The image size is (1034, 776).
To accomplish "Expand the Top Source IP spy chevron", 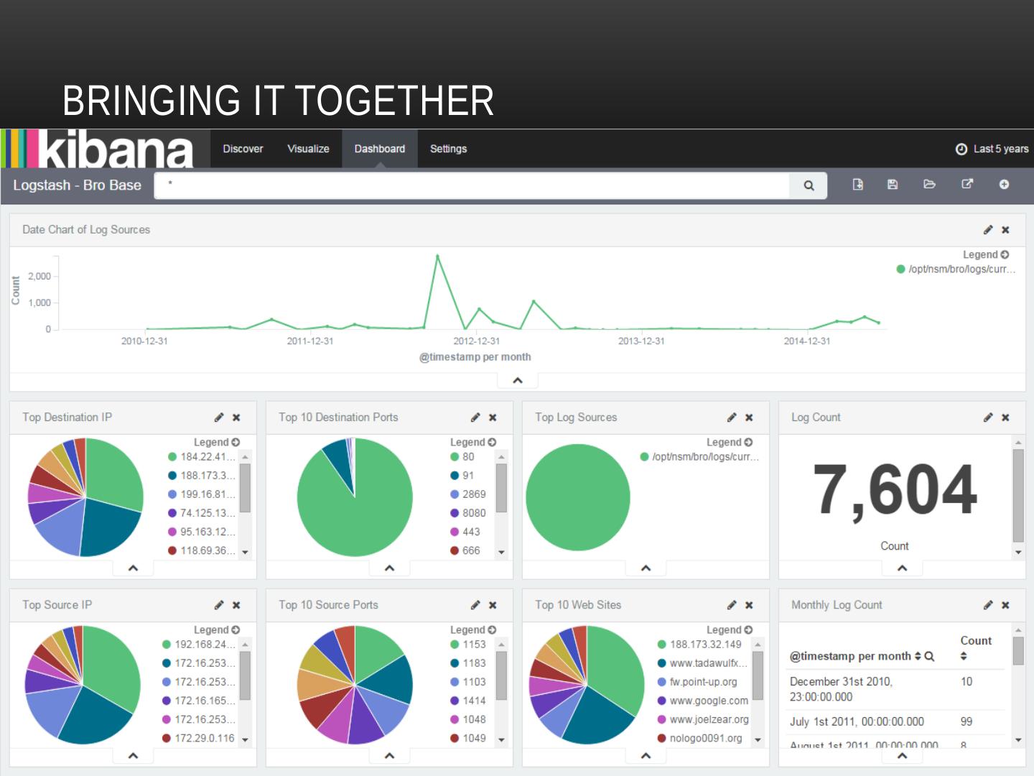I will (133, 756).
